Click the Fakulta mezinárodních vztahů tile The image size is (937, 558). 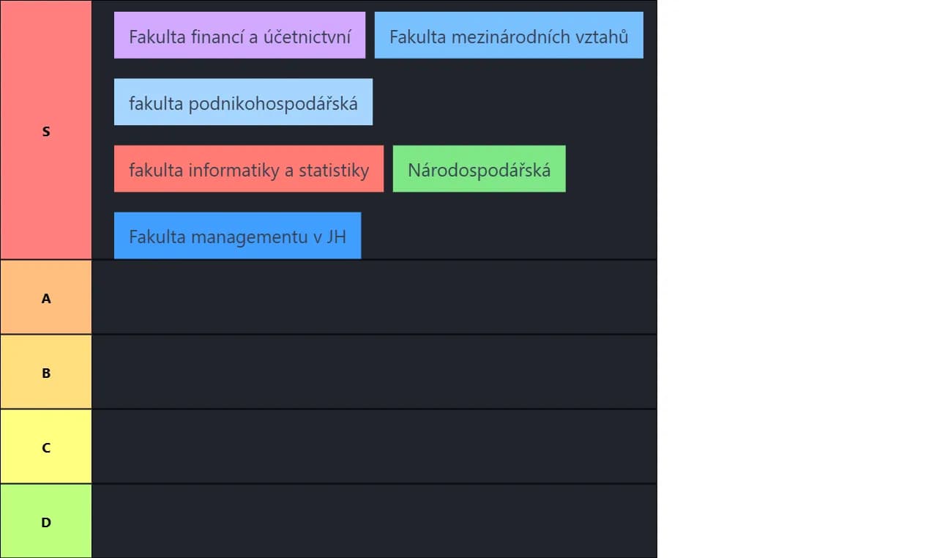(509, 35)
